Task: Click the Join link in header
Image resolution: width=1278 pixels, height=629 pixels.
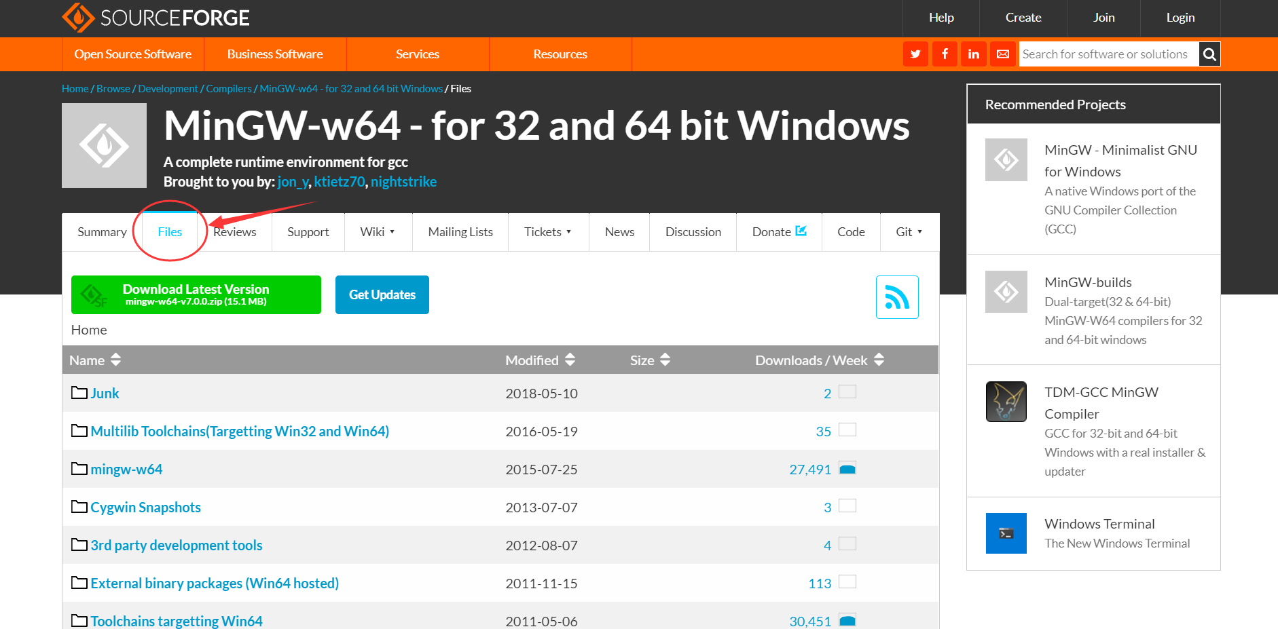Action: click(1103, 18)
